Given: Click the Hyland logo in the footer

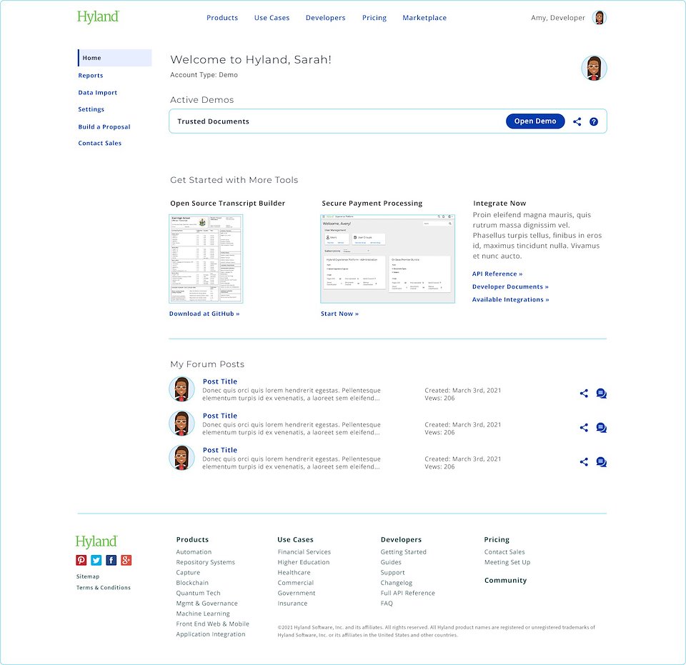Looking at the screenshot, I should click(96, 541).
